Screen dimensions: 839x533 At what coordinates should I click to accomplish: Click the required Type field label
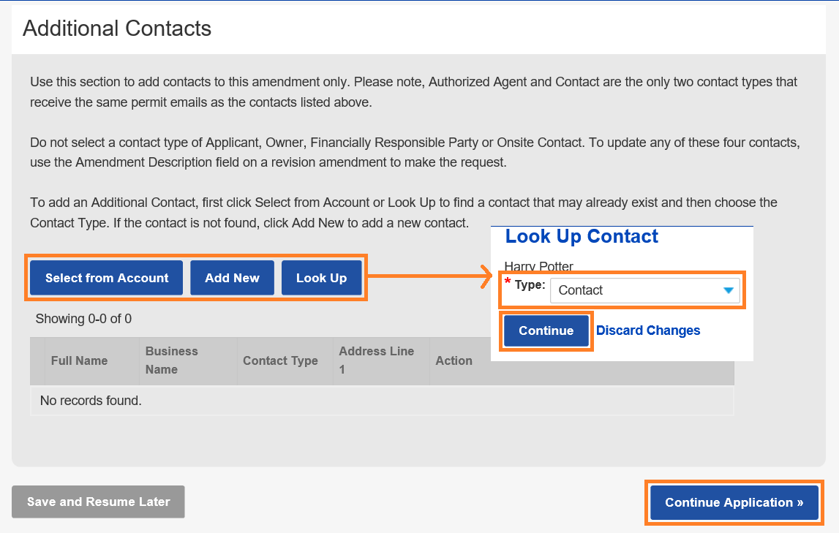pos(530,284)
